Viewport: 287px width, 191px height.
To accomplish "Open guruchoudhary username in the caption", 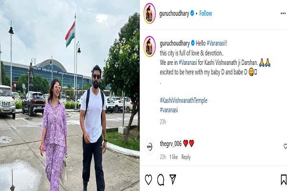I will (x=175, y=43).
